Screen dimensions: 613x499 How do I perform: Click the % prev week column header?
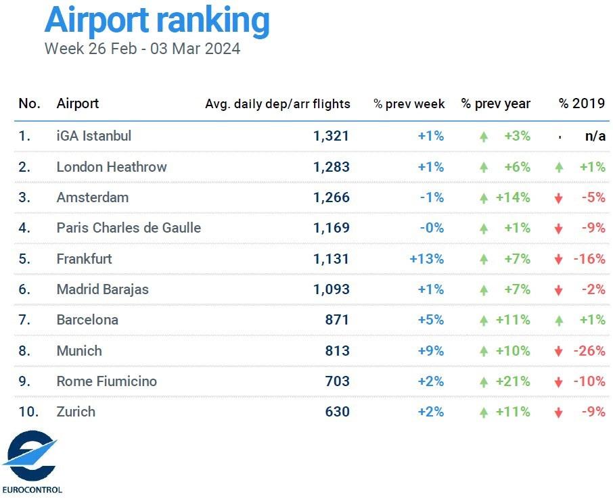(x=409, y=104)
